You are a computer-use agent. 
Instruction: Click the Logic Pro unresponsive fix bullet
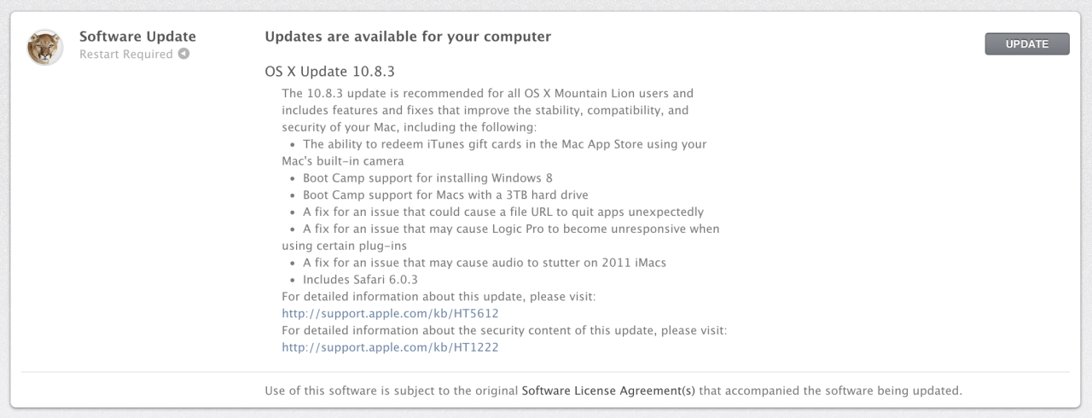pyautogui.click(x=510, y=229)
